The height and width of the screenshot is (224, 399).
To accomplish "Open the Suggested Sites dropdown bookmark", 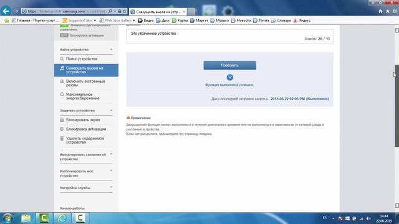I will [x=79, y=21].
